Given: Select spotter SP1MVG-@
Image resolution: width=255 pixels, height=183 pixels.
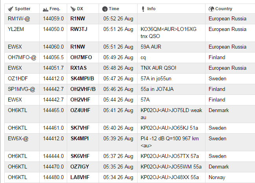Looking at the screenshot, I should 21,89.
